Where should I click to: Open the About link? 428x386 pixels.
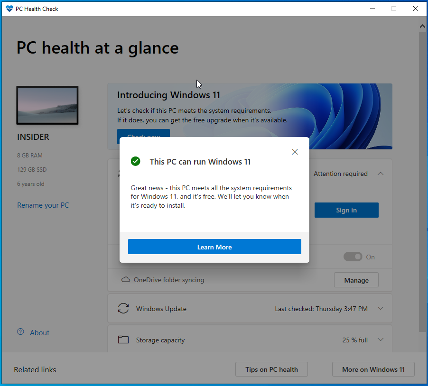click(39, 332)
